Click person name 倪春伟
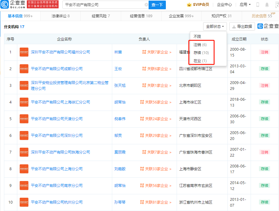The image size is (279, 211). [120, 119]
